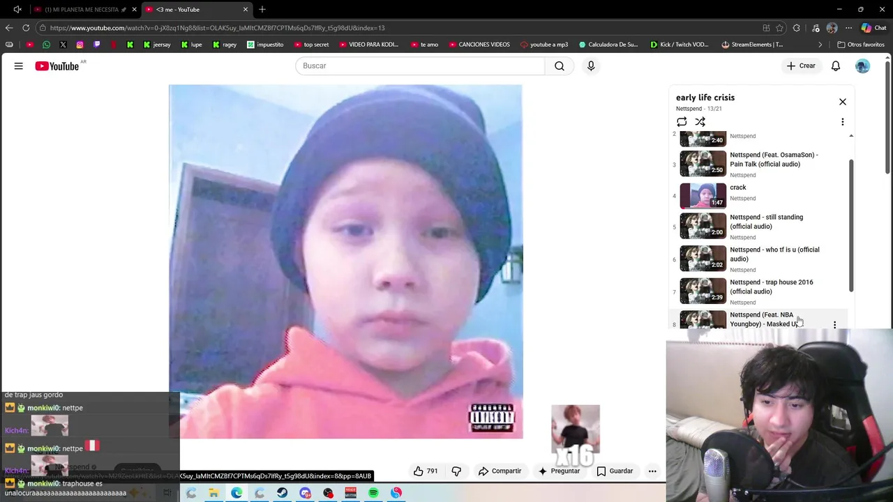
Task: Open the Crear upload menu
Action: [801, 66]
